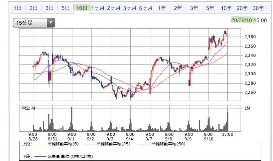Show the 20年 chart range
Image resolution: width=273 pixels, height=161 pixels.
[242, 8]
